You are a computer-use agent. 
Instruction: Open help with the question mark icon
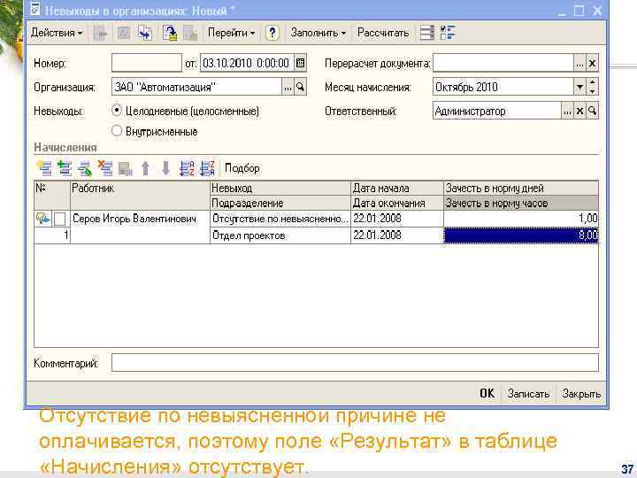point(272,33)
